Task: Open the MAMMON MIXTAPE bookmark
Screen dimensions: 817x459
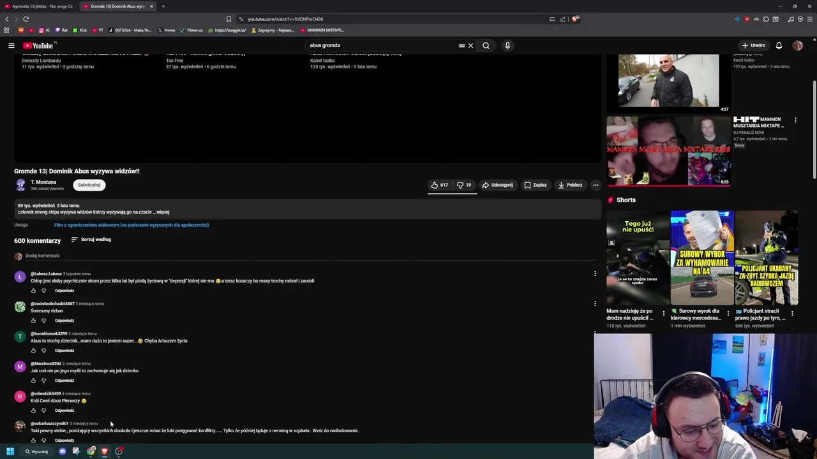Action: 322,30
